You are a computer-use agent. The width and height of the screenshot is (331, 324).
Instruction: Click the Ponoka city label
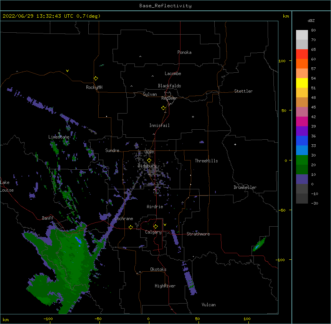184,52
